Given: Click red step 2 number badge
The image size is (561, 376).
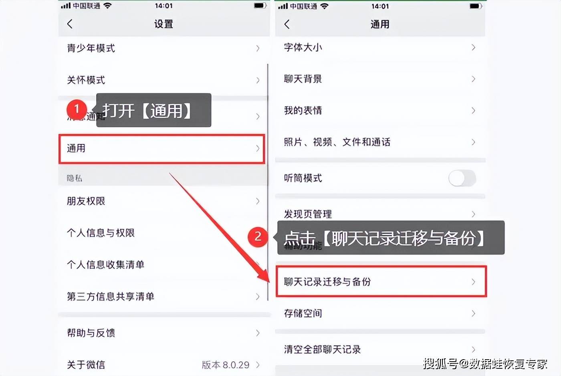Looking at the screenshot, I should [x=258, y=237].
